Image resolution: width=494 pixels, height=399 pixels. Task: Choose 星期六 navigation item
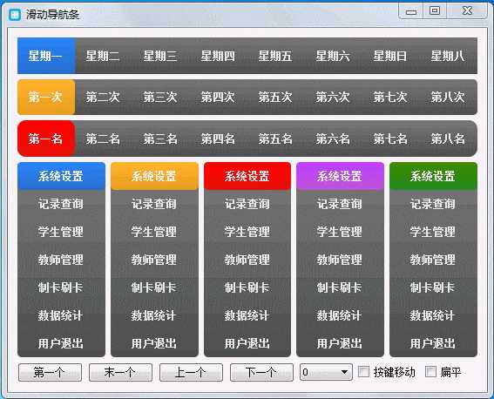click(333, 56)
